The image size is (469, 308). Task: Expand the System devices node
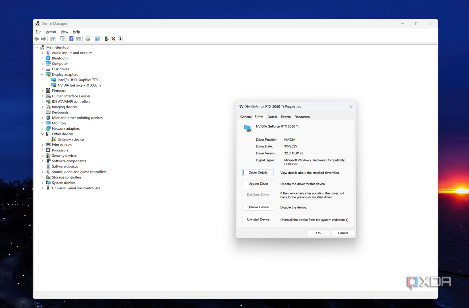pos(42,183)
